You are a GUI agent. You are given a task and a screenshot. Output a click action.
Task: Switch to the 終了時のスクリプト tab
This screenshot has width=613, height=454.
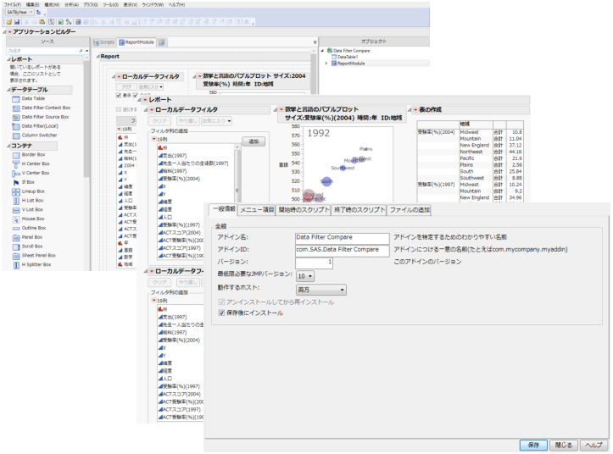pos(359,210)
